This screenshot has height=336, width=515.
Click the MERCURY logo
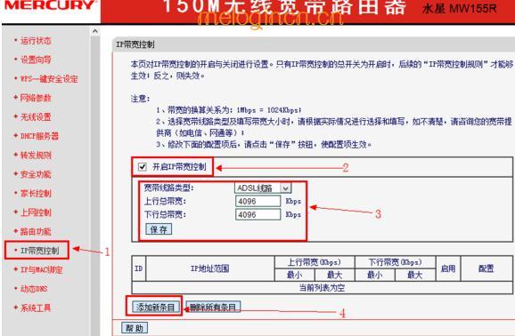point(50,5)
